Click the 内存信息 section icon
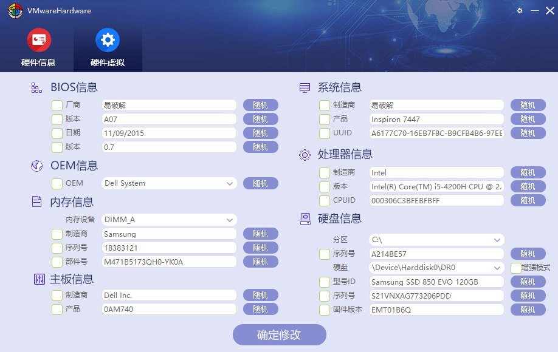Image resolution: width=558 pixels, height=352 pixels. pyautogui.click(x=36, y=201)
